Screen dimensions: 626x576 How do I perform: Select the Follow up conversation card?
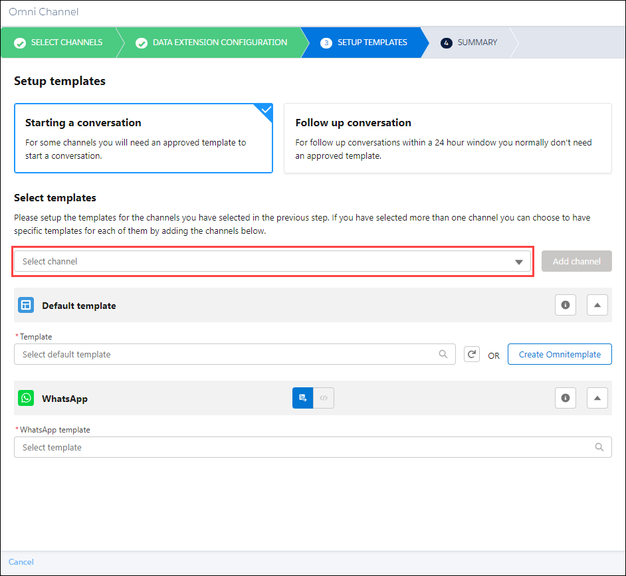pyautogui.click(x=447, y=138)
